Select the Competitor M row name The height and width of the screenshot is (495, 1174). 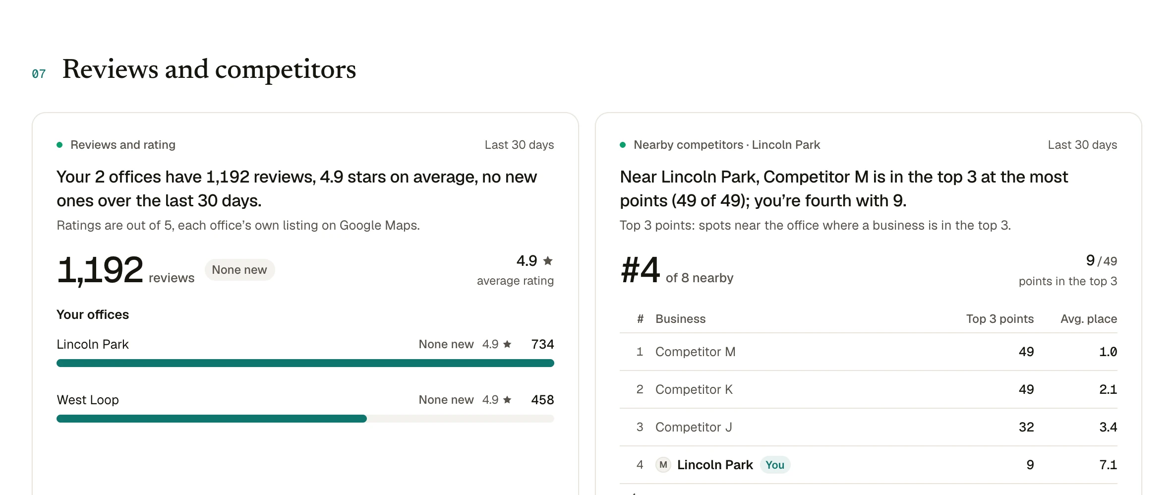point(695,352)
